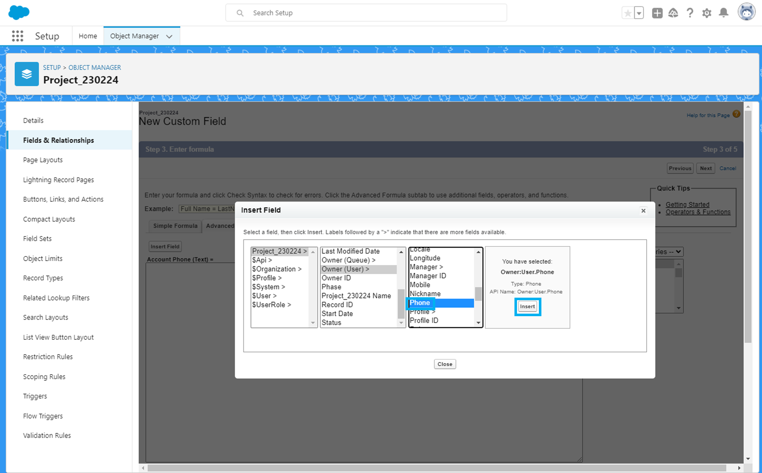Click the third list's scroll-down arrow
Screen dimensions: 762x473
(x=478, y=323)
